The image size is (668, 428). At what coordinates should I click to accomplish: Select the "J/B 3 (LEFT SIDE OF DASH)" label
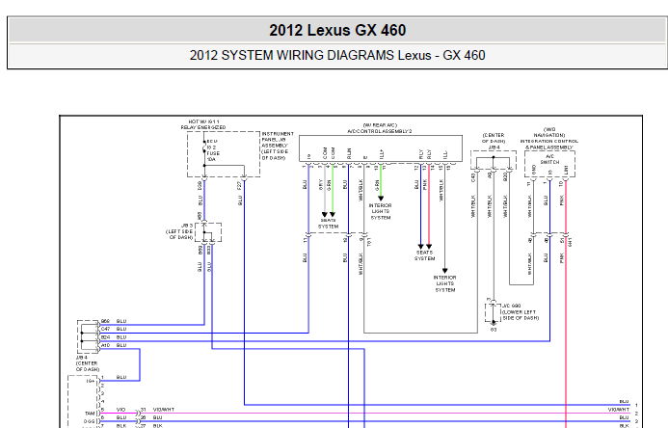coord(179,231)
